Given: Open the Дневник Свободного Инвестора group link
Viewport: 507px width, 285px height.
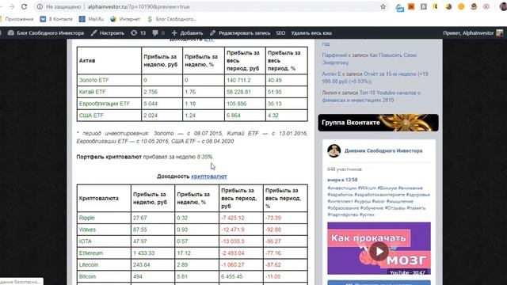Looking at the screenshot, I should point(383,151).
